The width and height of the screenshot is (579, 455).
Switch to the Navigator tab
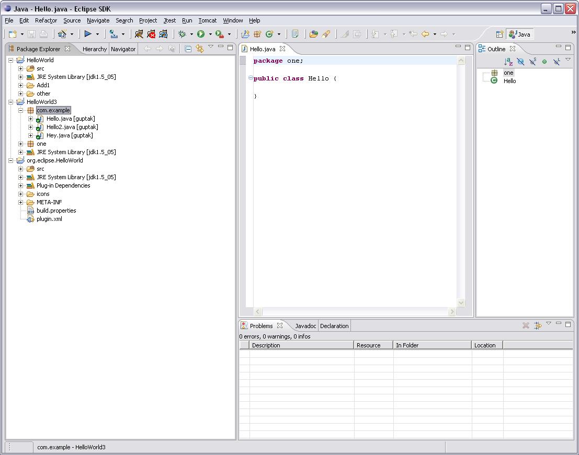pos(123,49)
